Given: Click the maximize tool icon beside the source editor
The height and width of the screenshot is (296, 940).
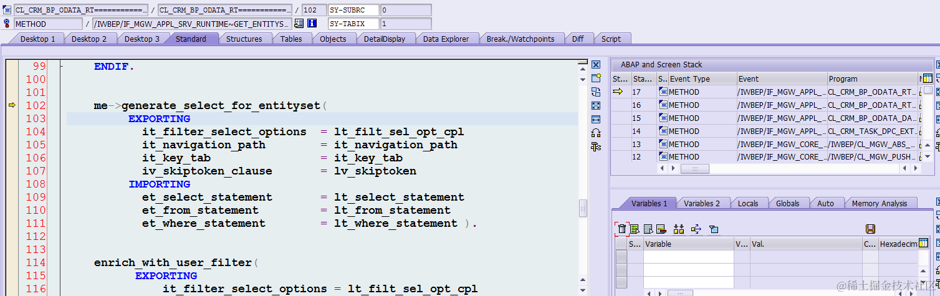Looking at the screenshot, I should pos(596,105).
